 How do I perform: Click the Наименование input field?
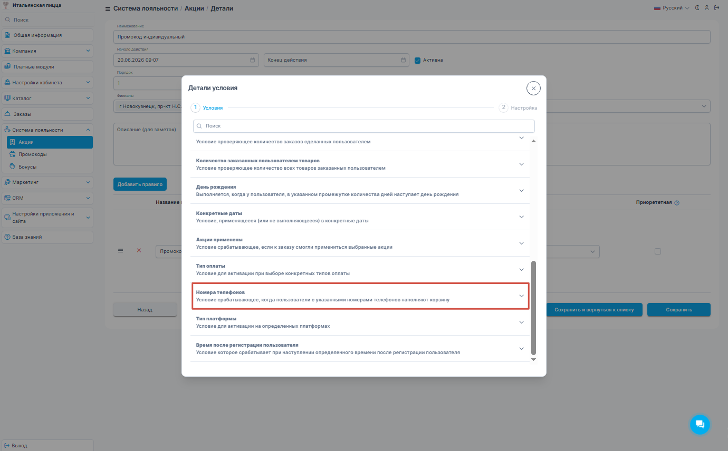coord(412,37)
